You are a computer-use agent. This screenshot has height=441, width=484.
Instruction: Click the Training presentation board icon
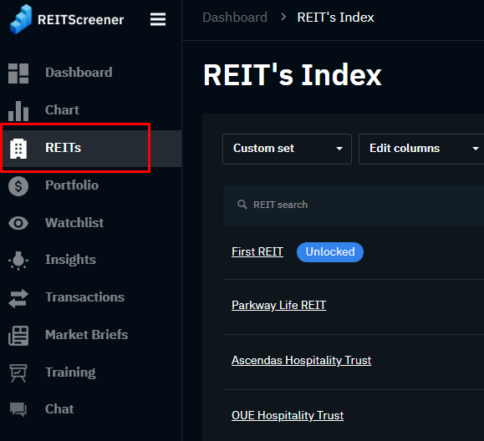[18, 373]
